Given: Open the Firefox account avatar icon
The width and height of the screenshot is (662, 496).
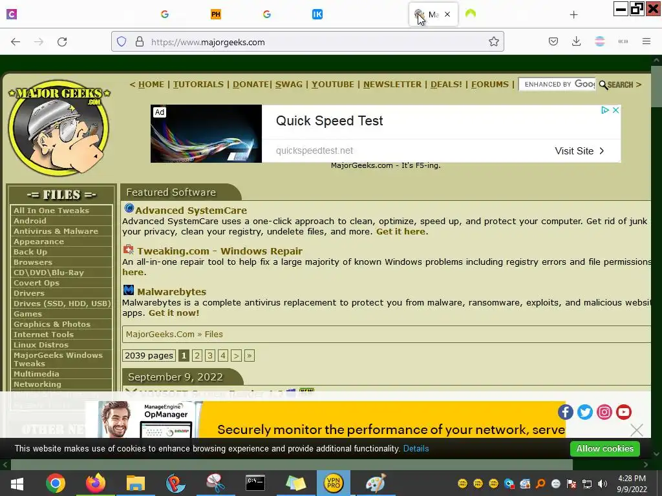Looking at the screenshot, I should click(x=599, y=41).
